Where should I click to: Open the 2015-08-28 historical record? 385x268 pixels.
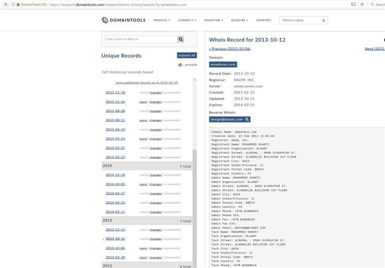[x=115, y=111]
